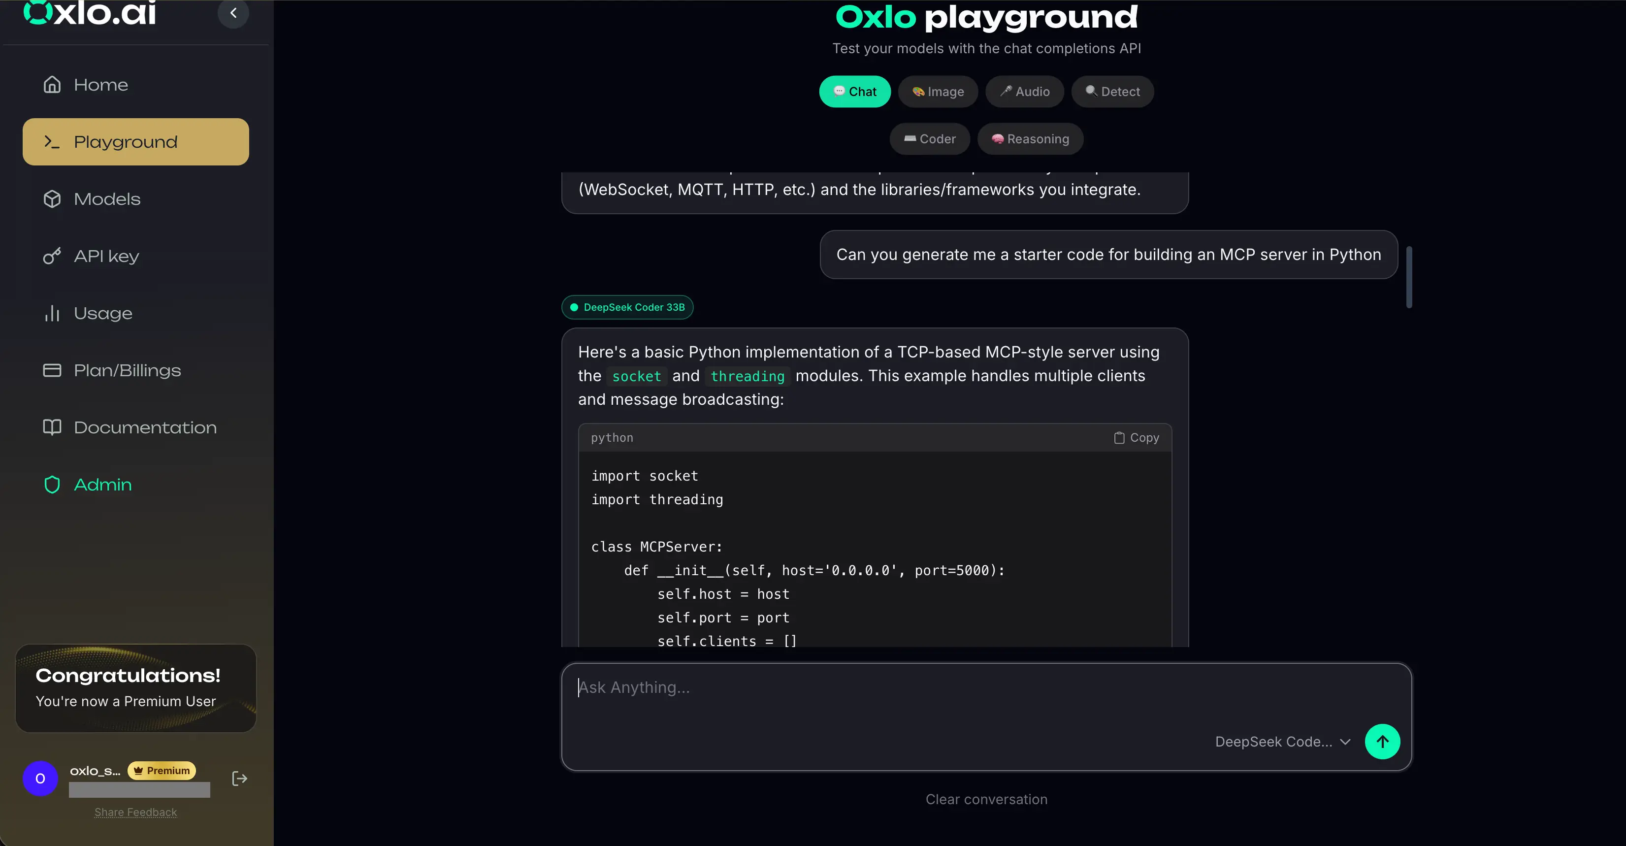1626x846 pixels.
Task: Enable Coder mode
Action: [929, 139]
